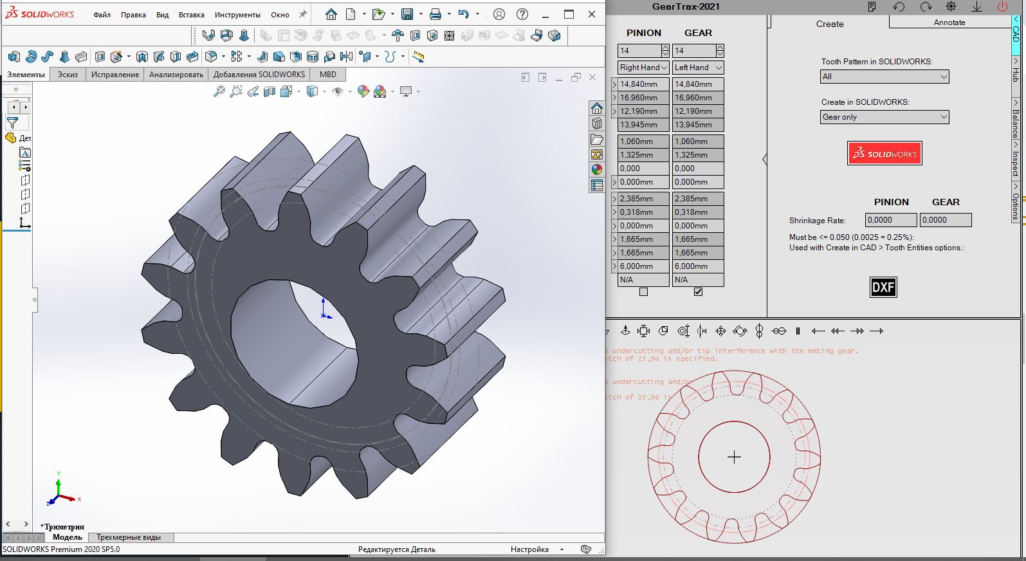Open the SOLIDWORKS user login icon
This screenshot has height=561, width=1026.
(499, 14)
